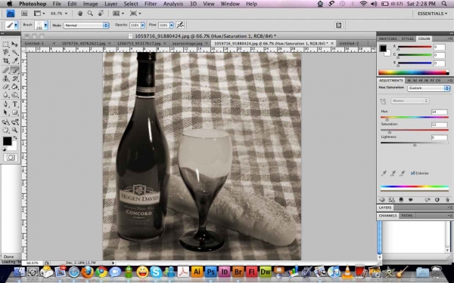The height and width of the screenshot is (283, 454).
Task: Click the foreground color swatch in toolbox
Action: [8, 141]
